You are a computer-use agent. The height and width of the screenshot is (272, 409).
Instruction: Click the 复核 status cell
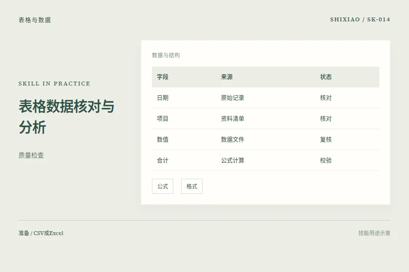pos(326,139)
